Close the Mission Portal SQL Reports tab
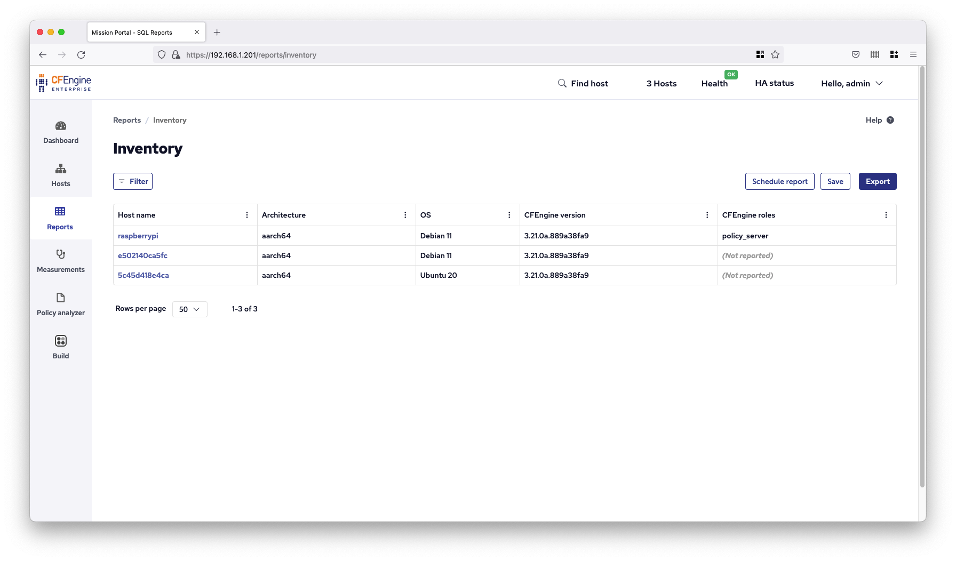The width and height of the screenshot is (956, 561). click(x=197, y=32)
